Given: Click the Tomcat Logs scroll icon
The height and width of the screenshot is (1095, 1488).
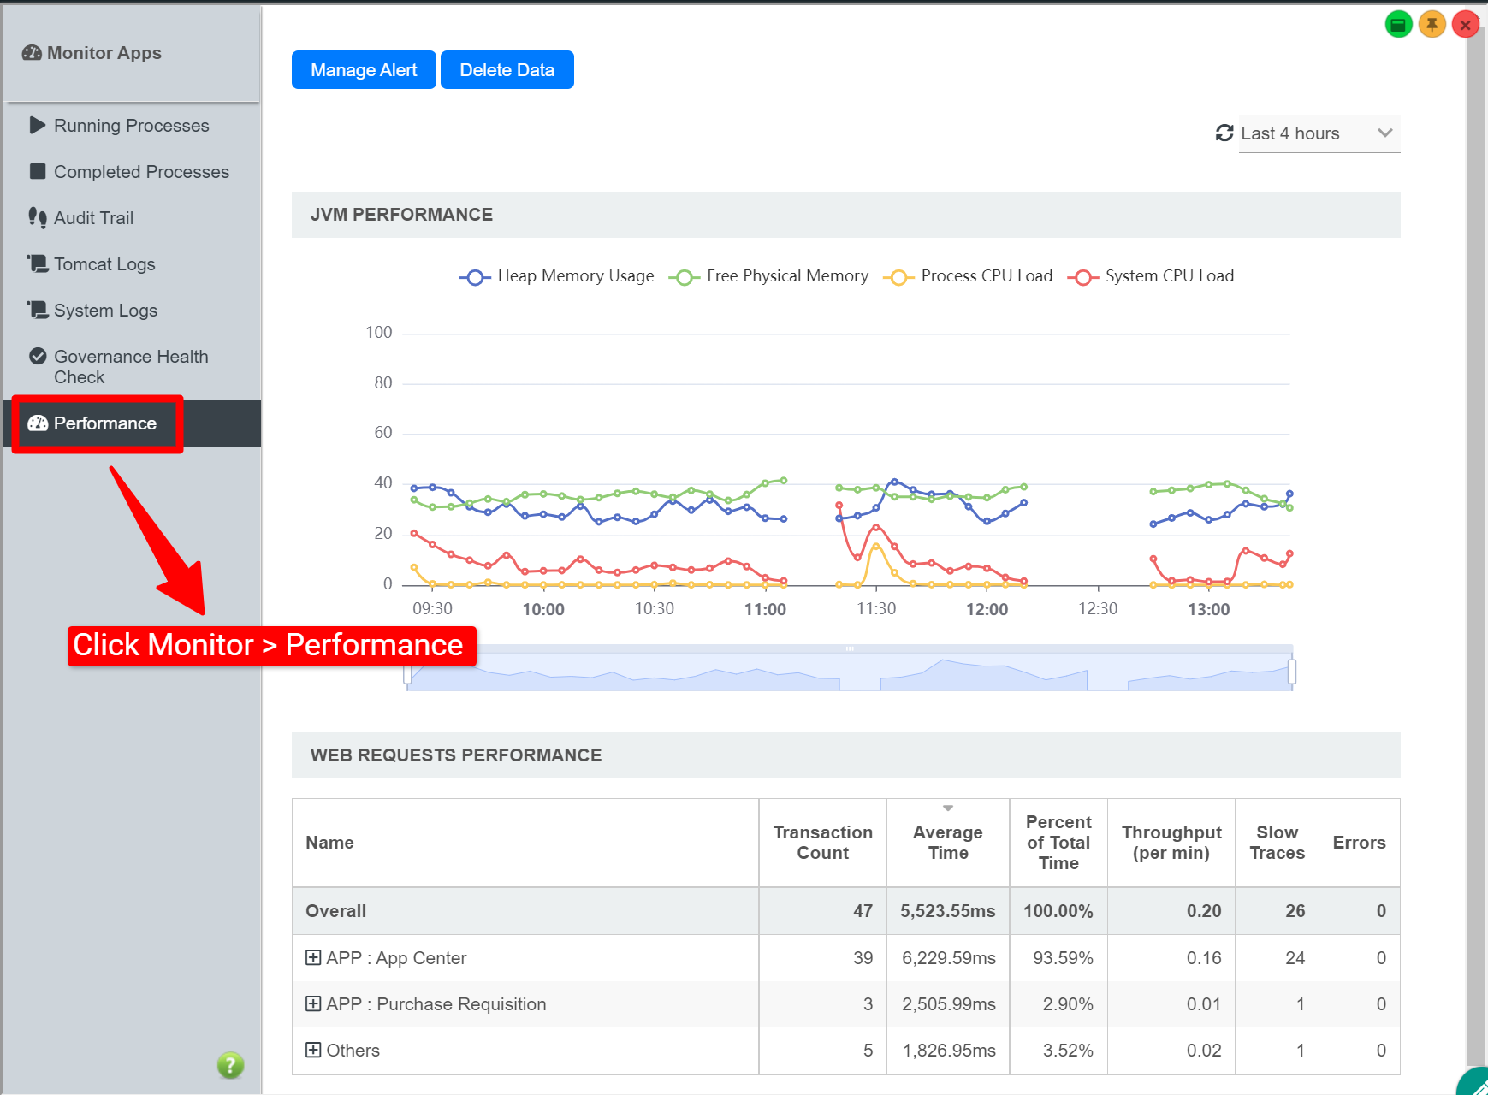Looking at the screenshot, I should coord(38,263).
